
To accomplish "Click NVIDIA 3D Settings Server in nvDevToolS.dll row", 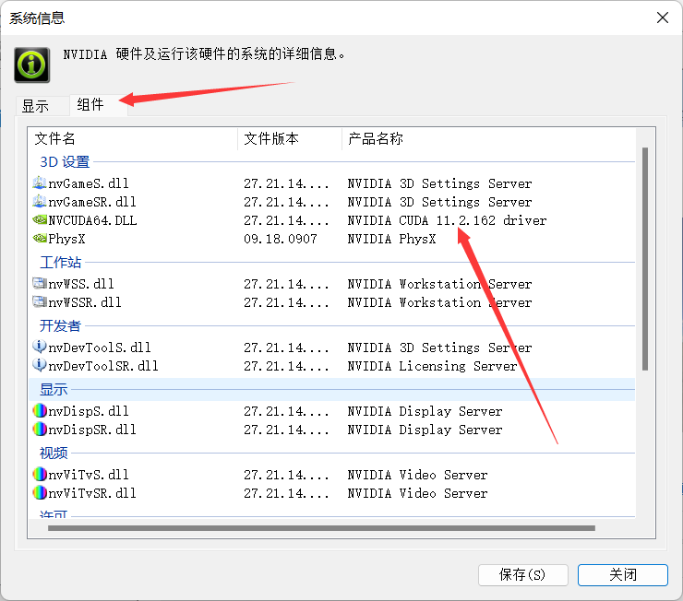I will (x=439, y=348).
